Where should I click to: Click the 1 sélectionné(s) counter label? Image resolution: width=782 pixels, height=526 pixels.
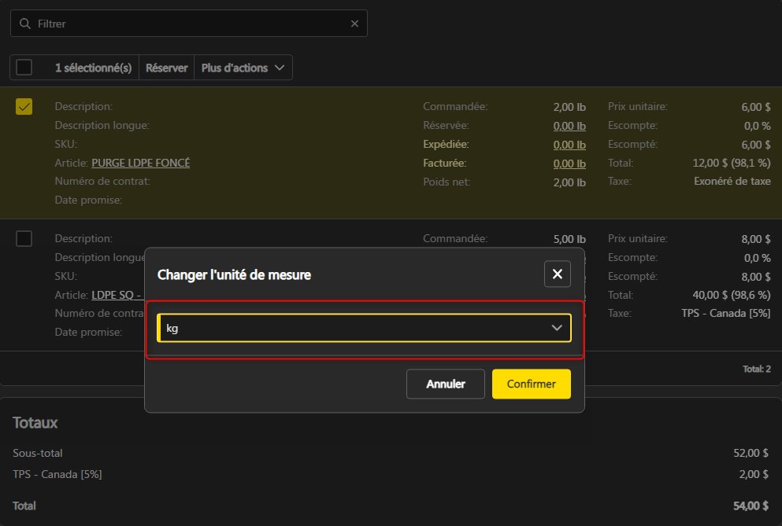coord(93,68)
